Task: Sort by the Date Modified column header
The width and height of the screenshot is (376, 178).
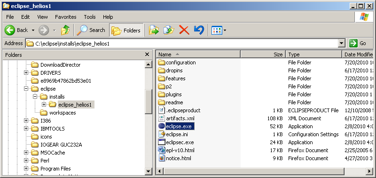Action: coord(358,54)
